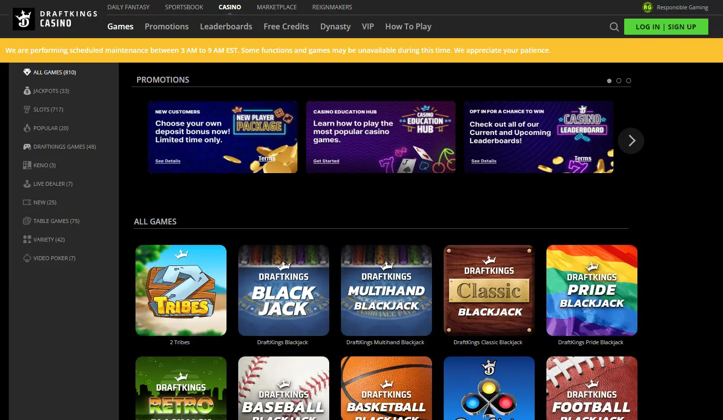The height and width of the screenshot is (420, 723).
Task: Open the Keno category icon
Action: [27, 165]
